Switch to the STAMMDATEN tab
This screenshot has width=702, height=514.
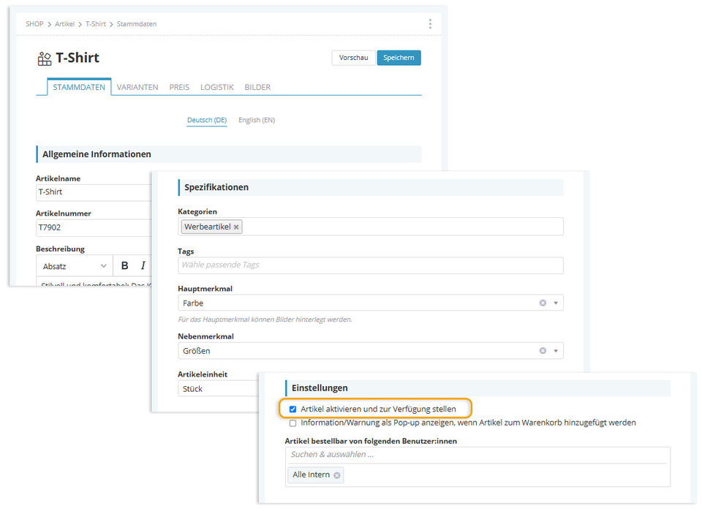79,87
